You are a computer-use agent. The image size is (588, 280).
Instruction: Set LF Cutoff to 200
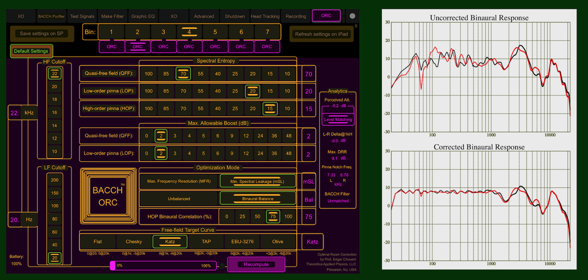click(x=55, y=180)
